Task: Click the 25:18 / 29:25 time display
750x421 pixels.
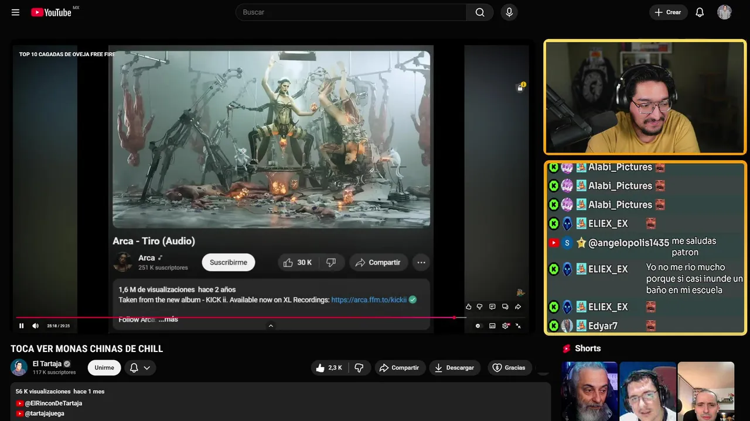Action: 59,326
